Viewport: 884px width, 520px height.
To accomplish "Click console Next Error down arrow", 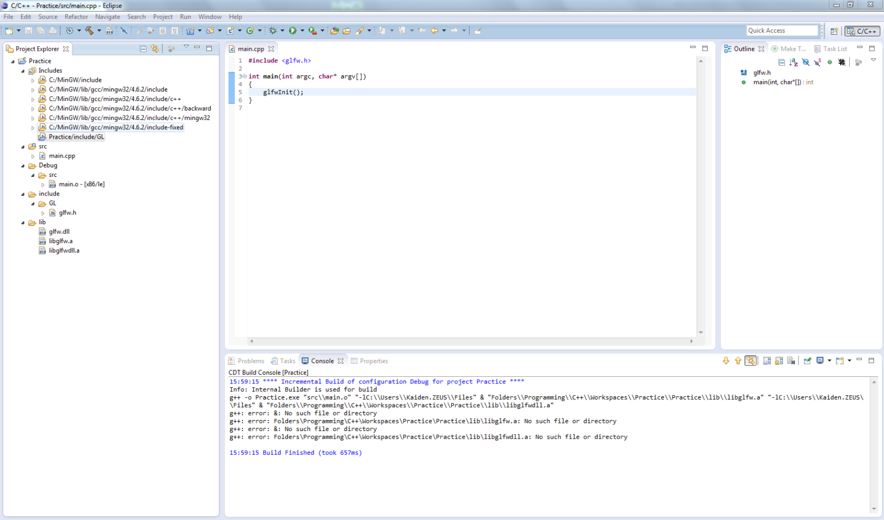I will click(726, 361).
